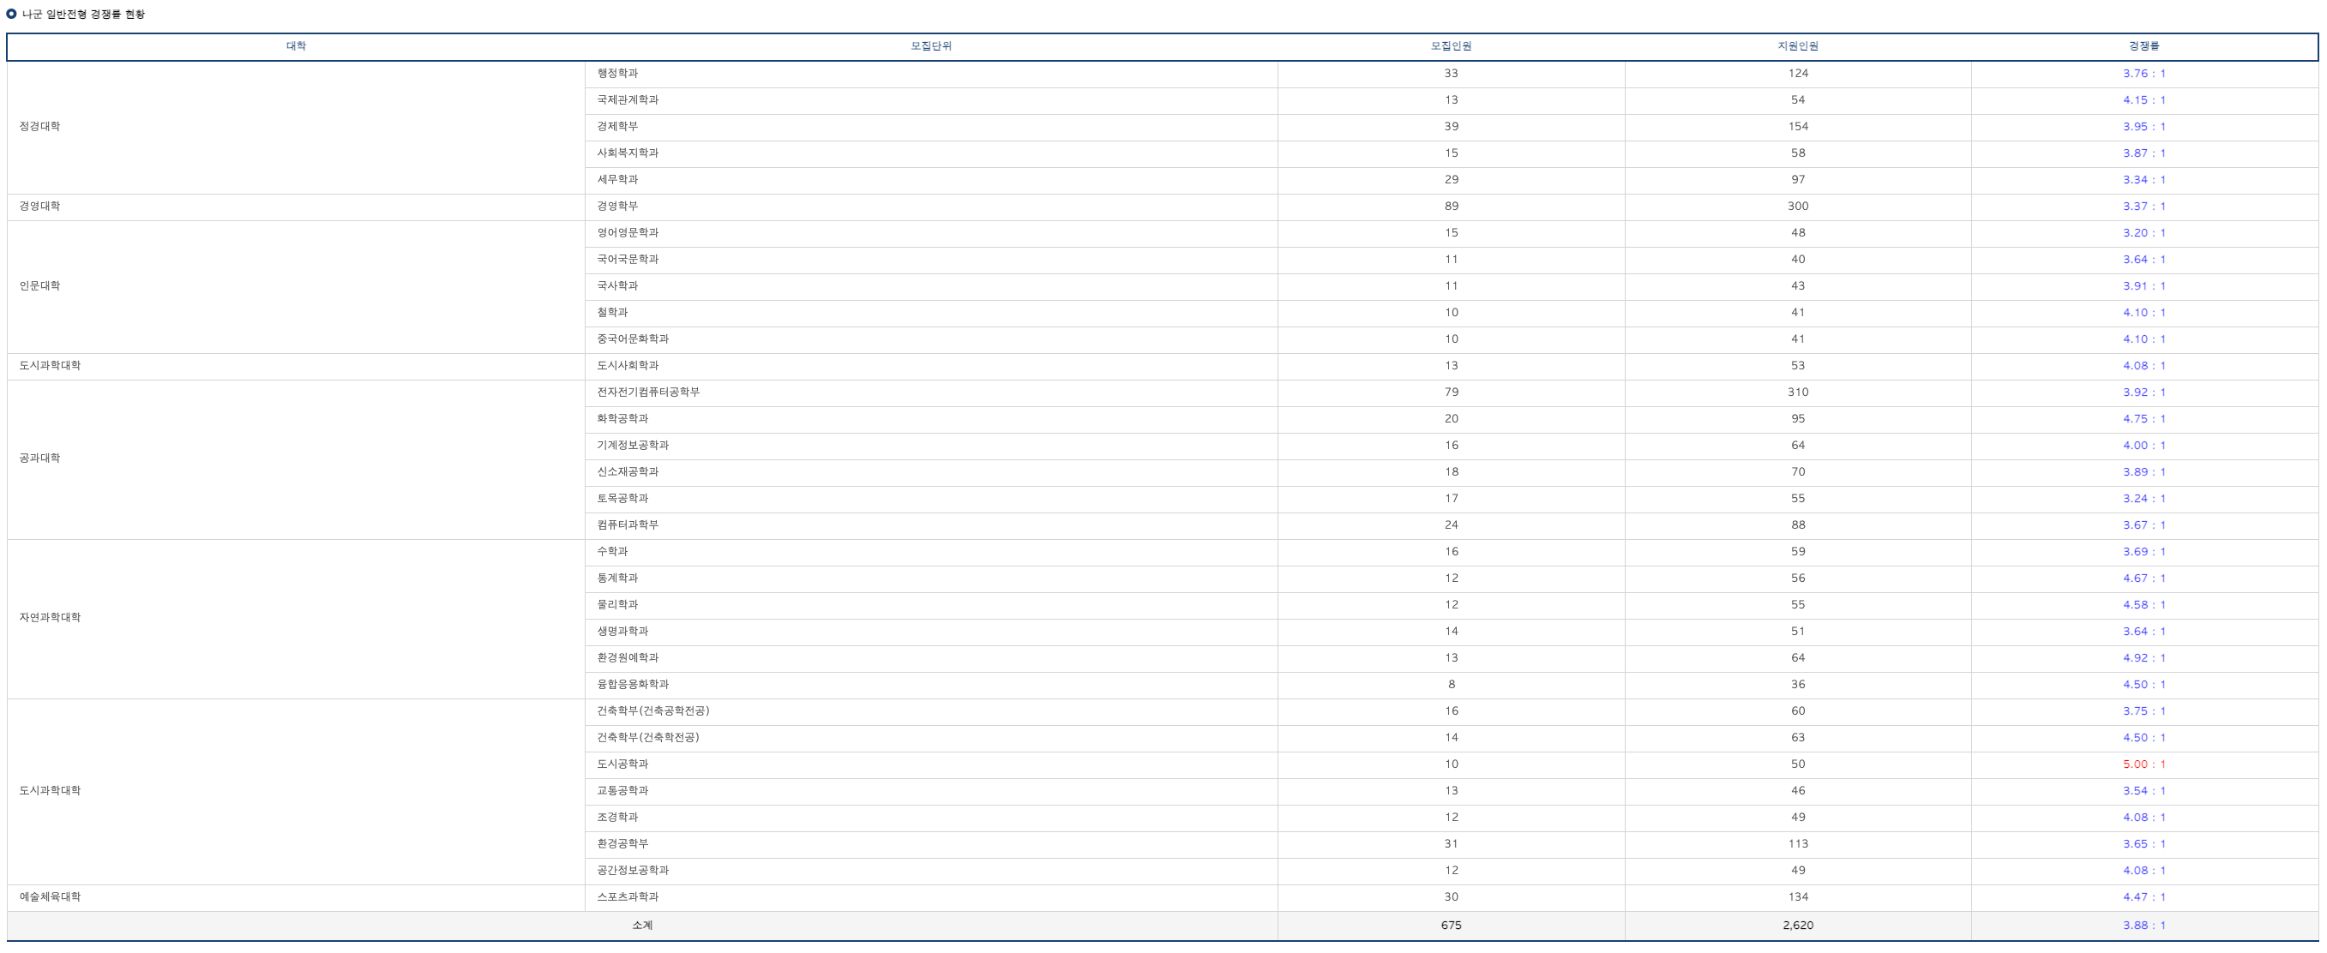Click the 전자전기컴퓨터공학부 department cell
The height and width of the screenshot is (953, 2327).
(647, 392)
